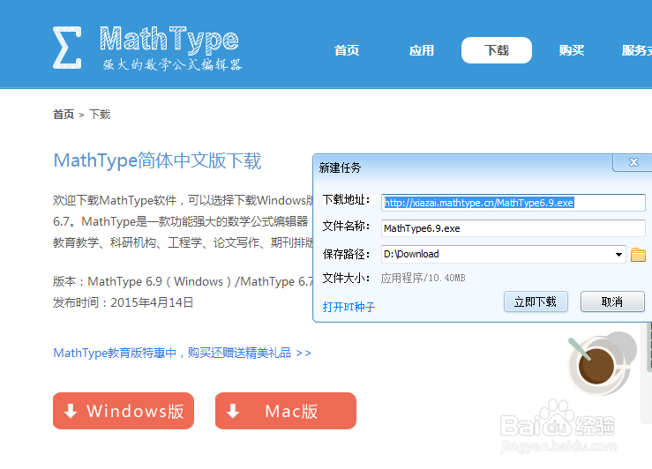
Task: Close the 新建任务 dialog
Action: click(633, 162)
